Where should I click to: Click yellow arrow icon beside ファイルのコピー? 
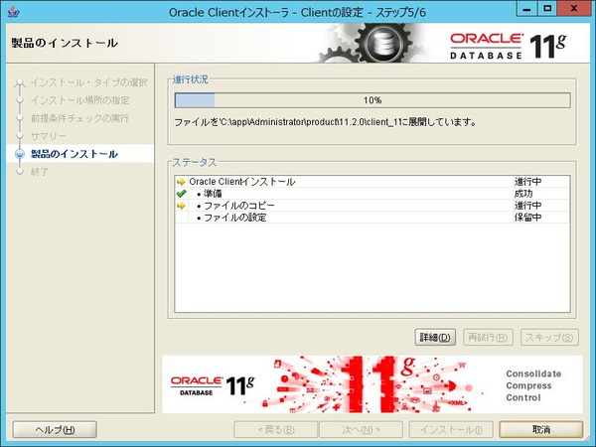pos(181,206)
